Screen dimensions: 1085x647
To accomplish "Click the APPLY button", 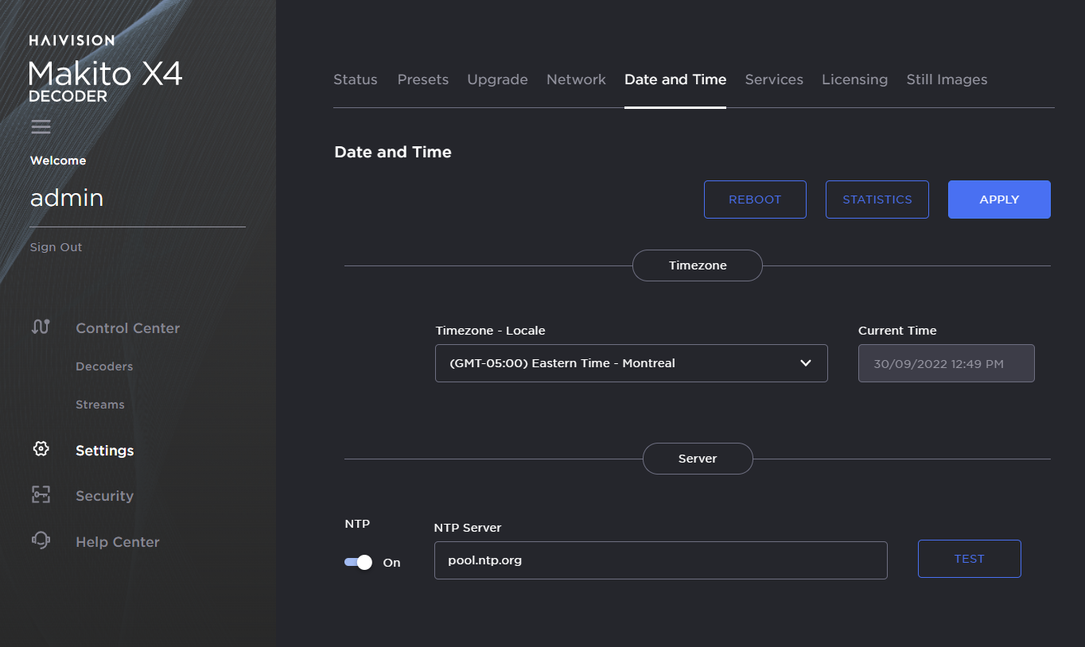I will pyautogui.click(x=999, y=200).
